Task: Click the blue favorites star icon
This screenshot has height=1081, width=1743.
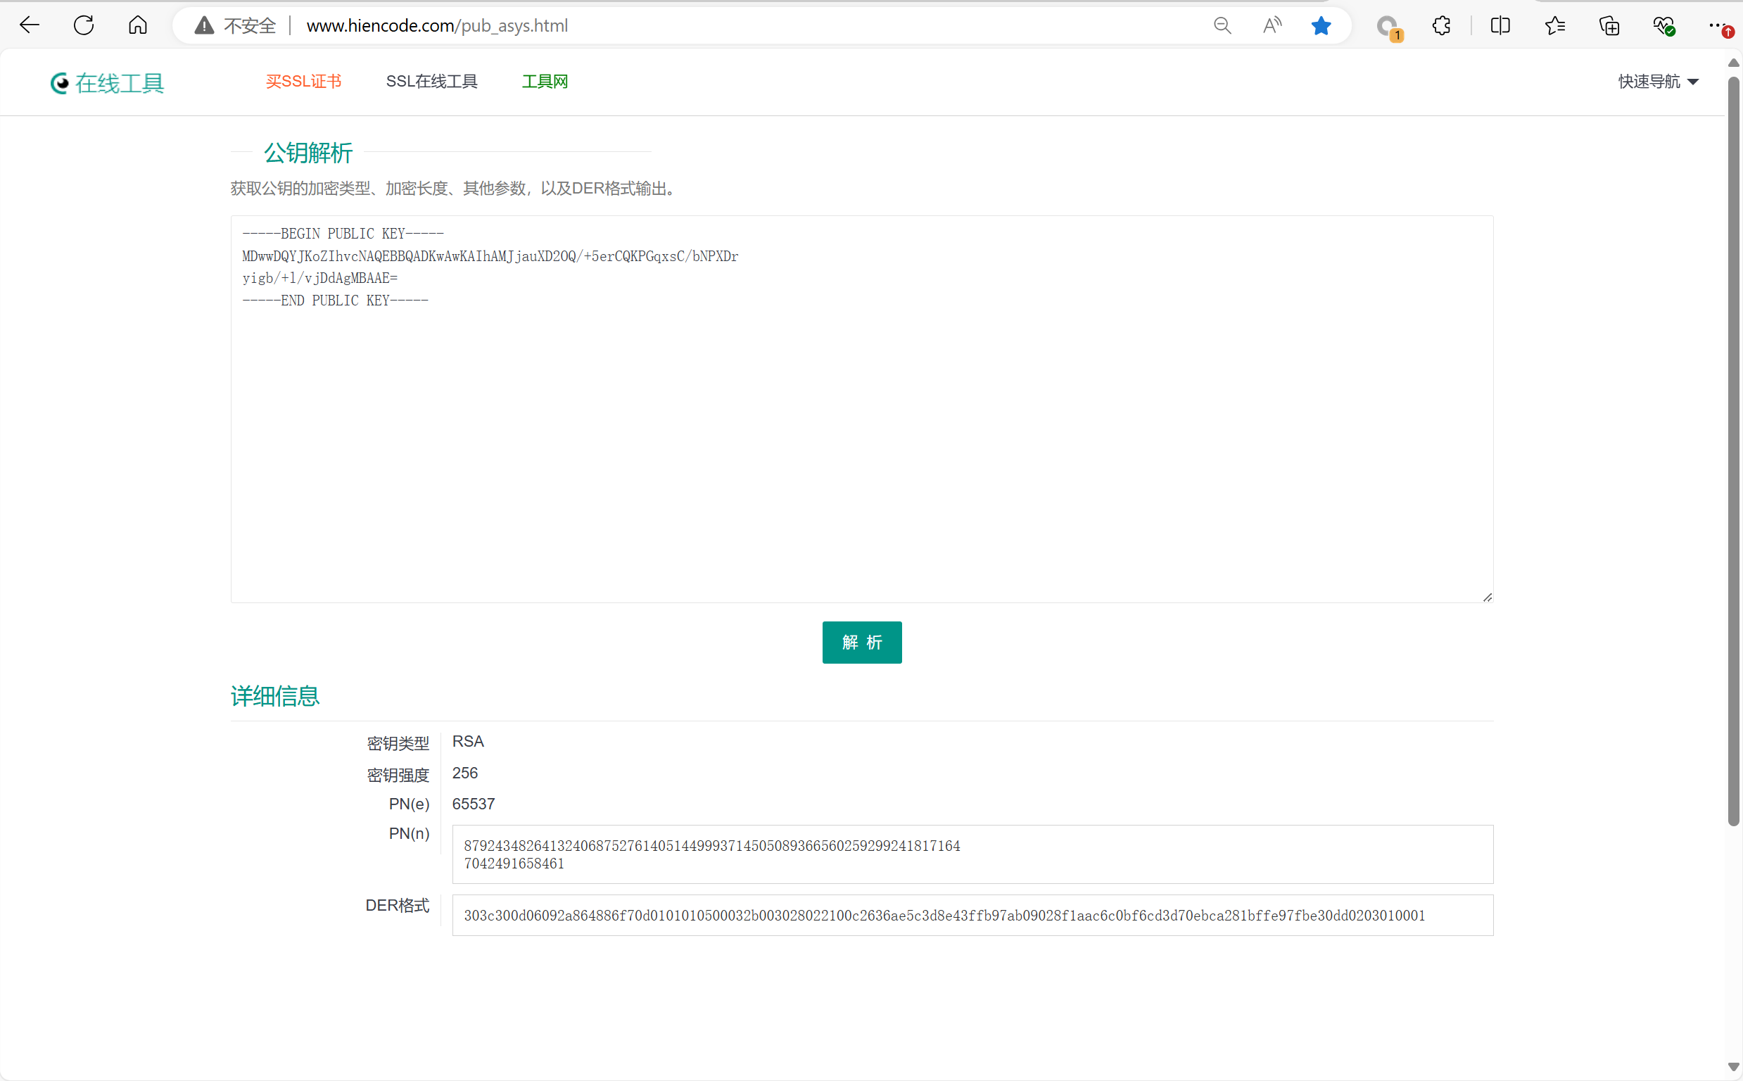Action: (x=1321, y=26)
